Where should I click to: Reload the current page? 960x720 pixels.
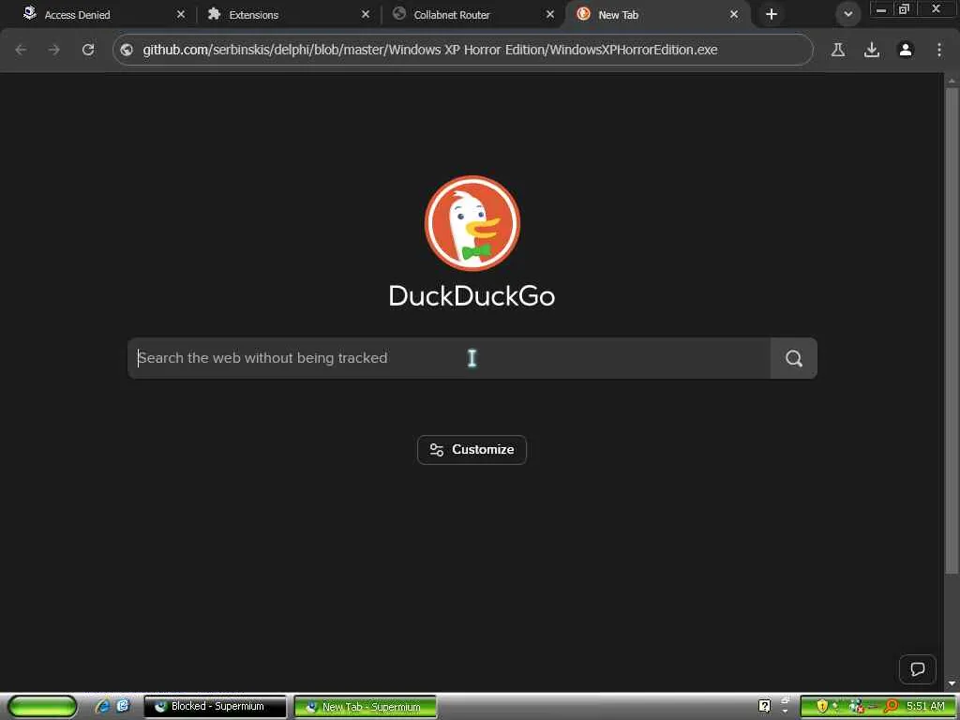tap(88, 50)
